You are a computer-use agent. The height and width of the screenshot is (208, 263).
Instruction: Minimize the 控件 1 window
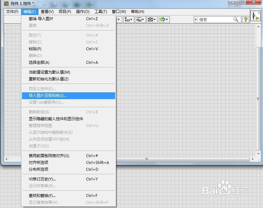coord(233,2)
